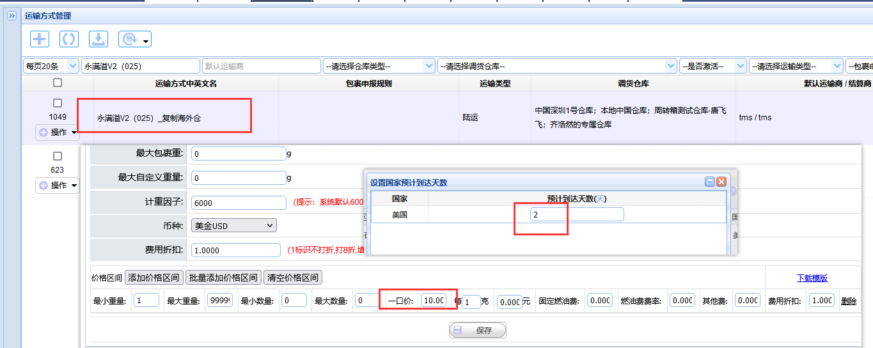Viewport: 873px width, 348px height.
Task: Expand the left sidebar with double arrows
Action: coord(11,16)
